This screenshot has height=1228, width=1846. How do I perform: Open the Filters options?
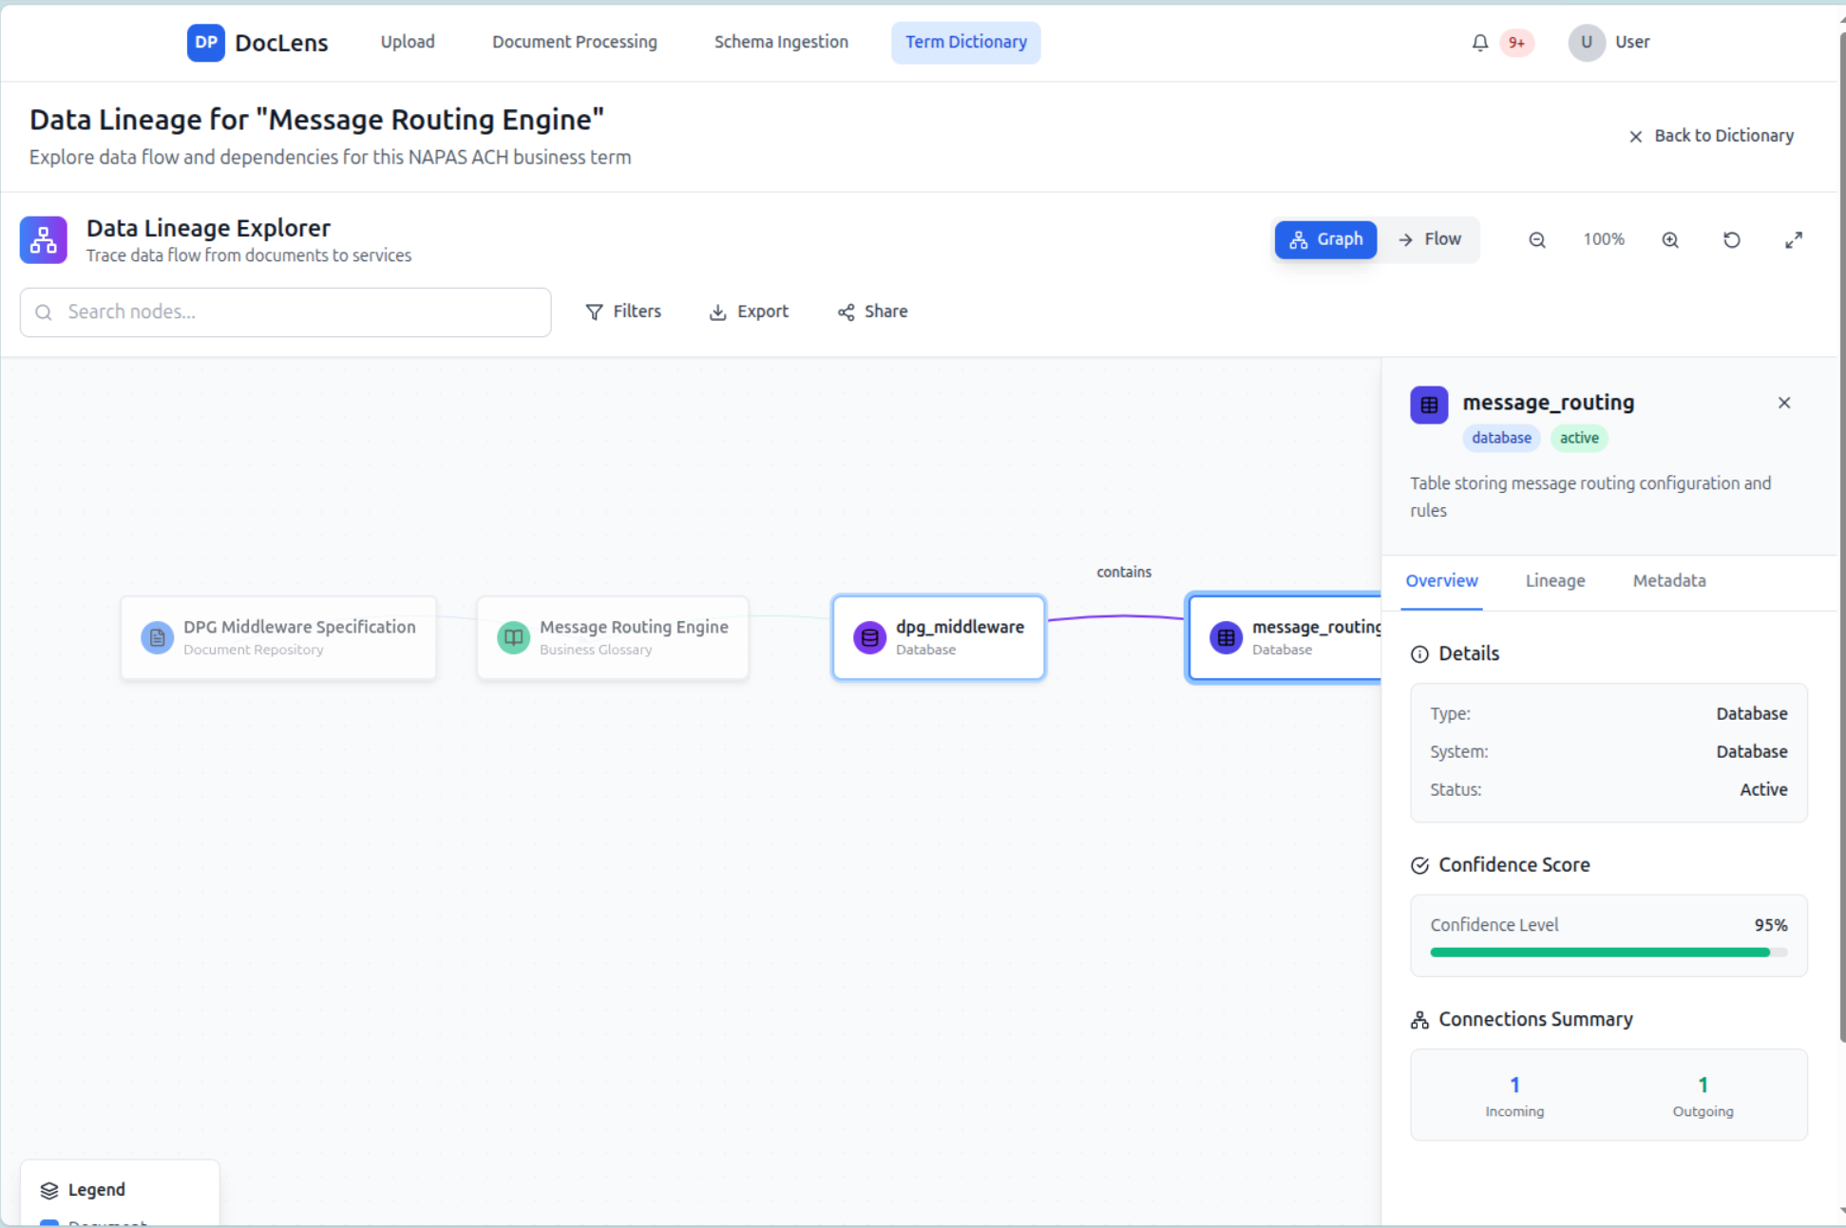(623, 312)
